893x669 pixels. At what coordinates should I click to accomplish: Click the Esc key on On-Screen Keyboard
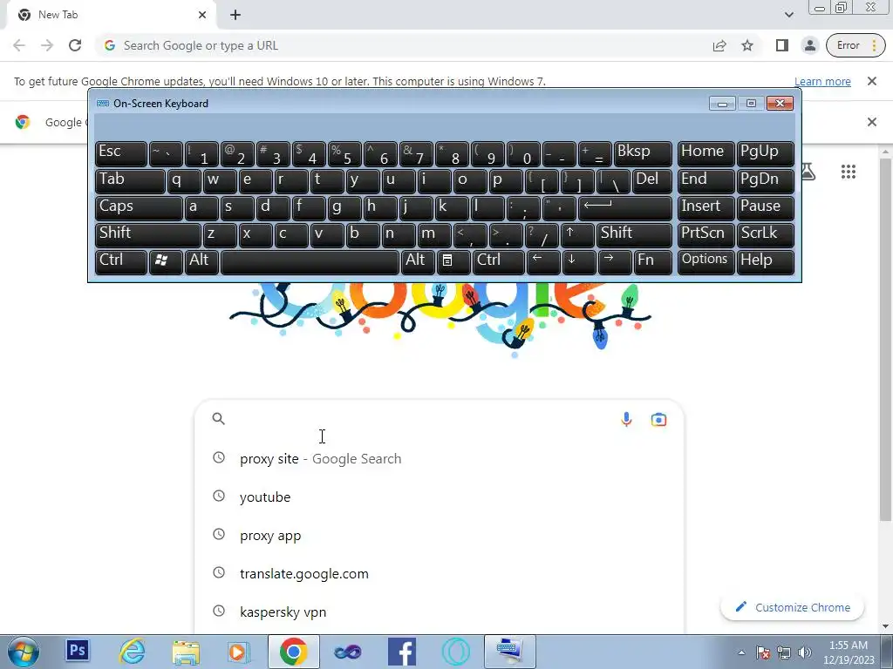pyautogui.click(x=120, y=153)
